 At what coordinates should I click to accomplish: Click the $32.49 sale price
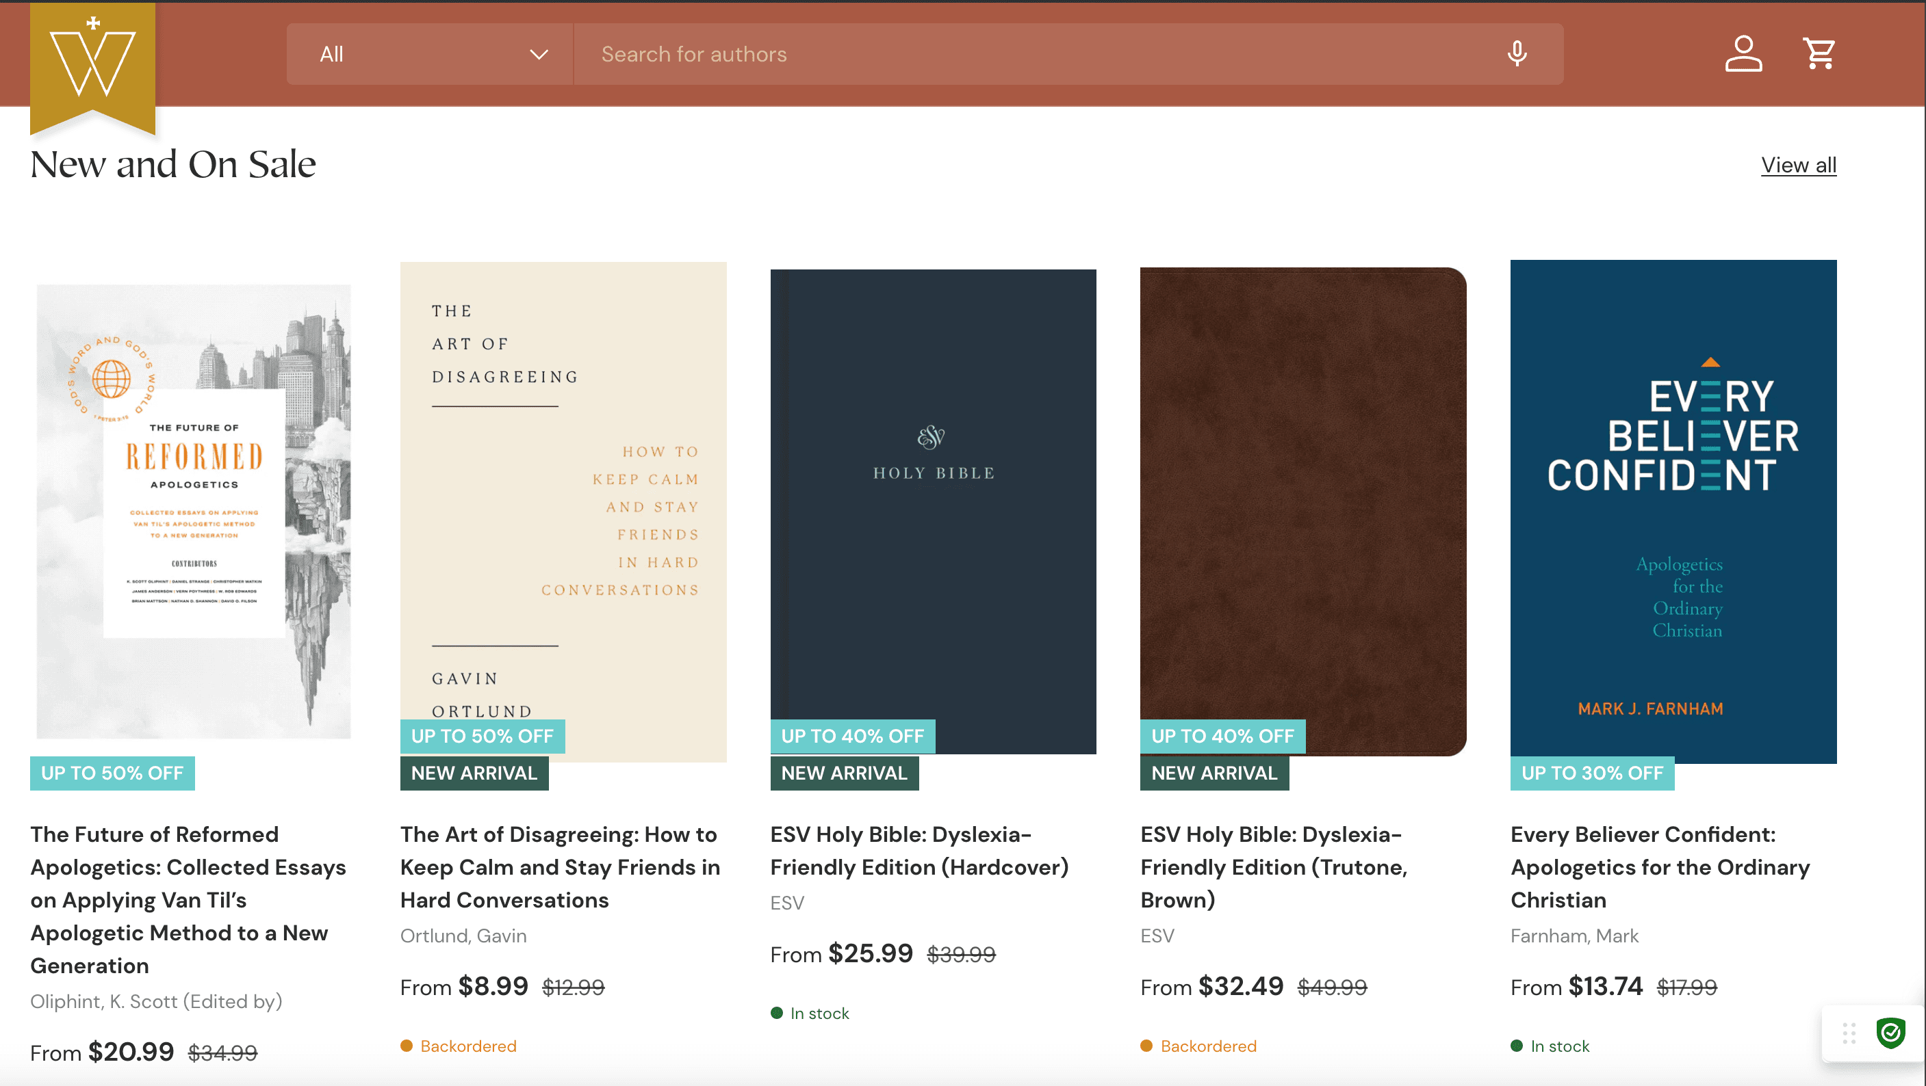point(1241,987)
